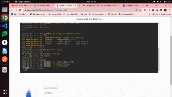Viewport: 172px width, 97px height.
Task: Open the green chat app in dock
Action: pos(5,34)
